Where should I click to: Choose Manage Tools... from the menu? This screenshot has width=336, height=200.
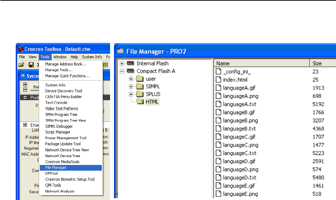pyautogui.click(x=59, y=70)
